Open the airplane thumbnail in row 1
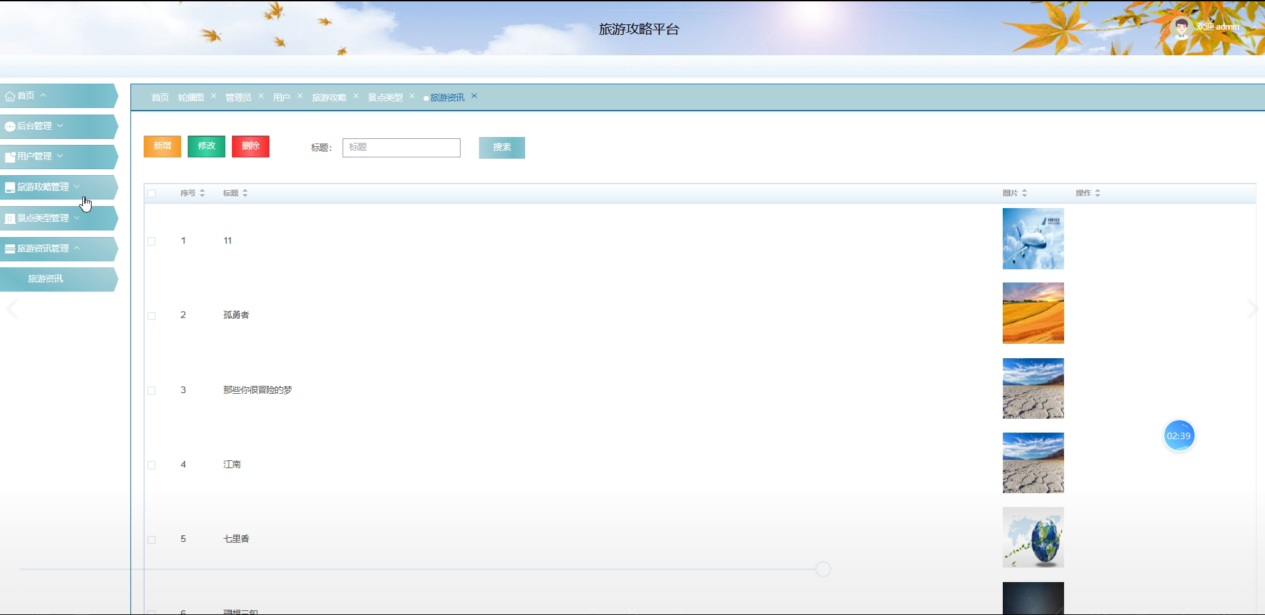 pos(1033,238)
